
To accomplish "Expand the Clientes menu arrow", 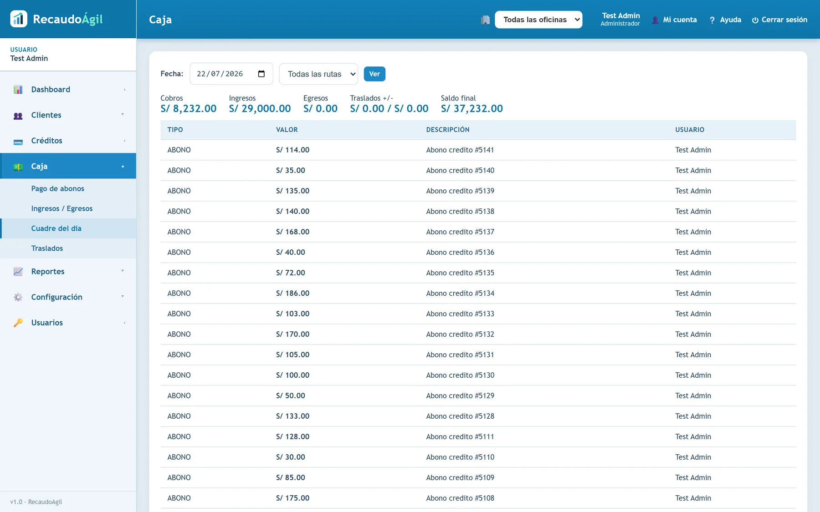I will pos(123,115).
